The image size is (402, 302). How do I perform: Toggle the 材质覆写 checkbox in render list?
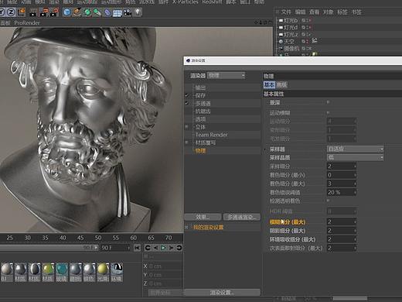(187, 142)
